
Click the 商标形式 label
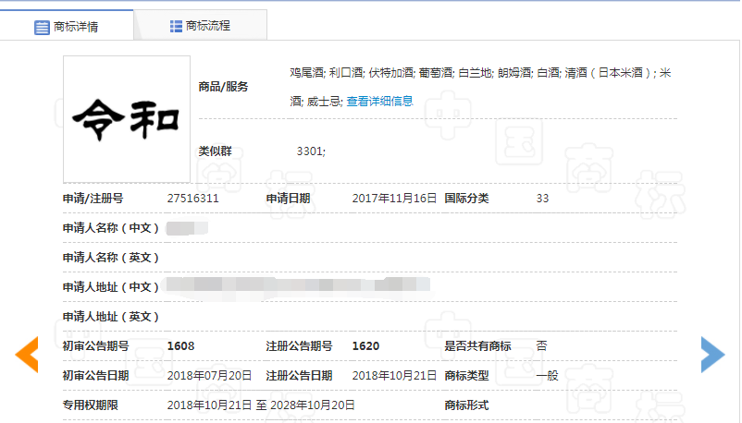[x=466, y=405]
